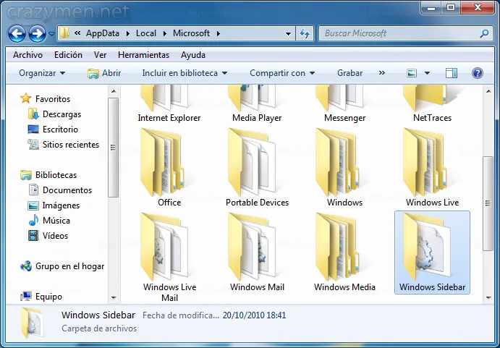
Task: Click navigation pane scroll up arrow
Action: (114, 92)
